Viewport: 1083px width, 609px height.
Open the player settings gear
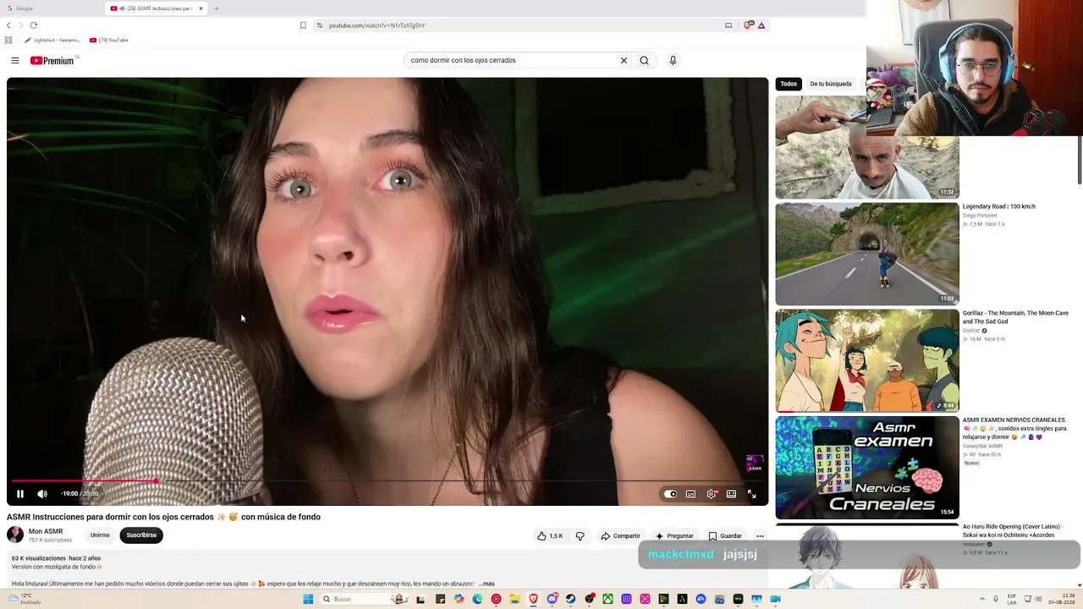coord(711,494)
